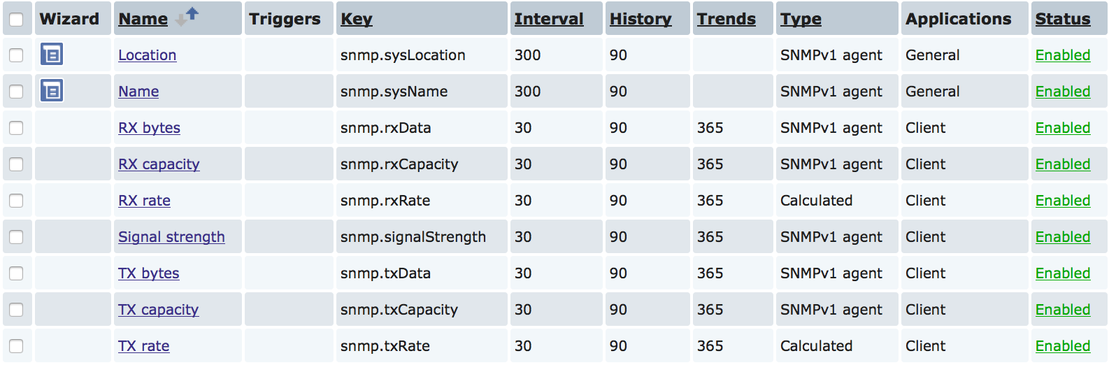This screenshot has height=365, width=1109.
Task: Sort by the Trends column header
Action: pos(727,19)
